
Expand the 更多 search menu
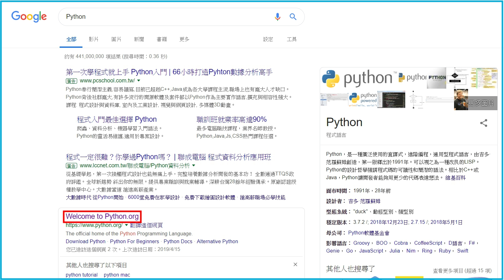click(x=184, y=39)
